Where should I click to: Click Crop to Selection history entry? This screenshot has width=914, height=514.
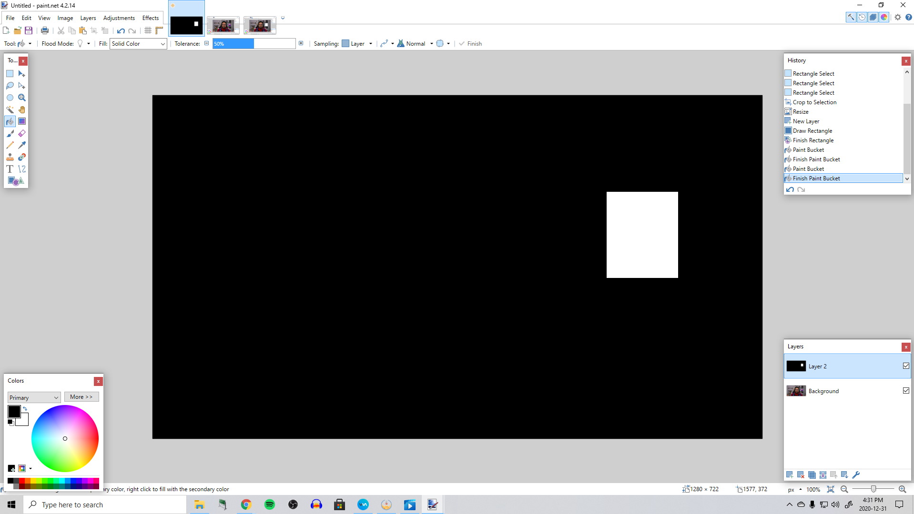click(x=814, y=102)
